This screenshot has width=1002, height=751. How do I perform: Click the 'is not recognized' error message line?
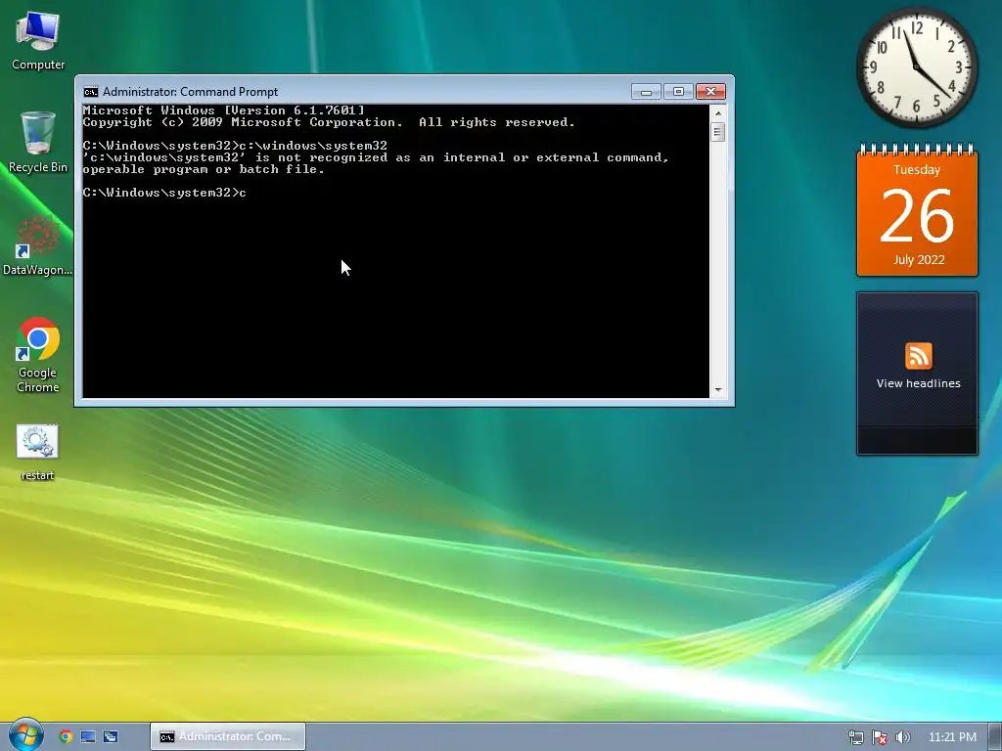(x=376, y=157)
